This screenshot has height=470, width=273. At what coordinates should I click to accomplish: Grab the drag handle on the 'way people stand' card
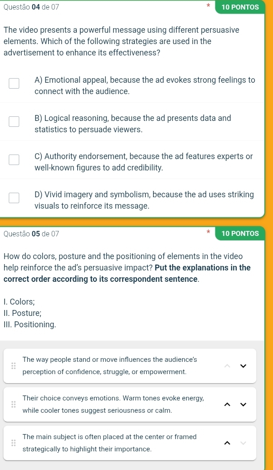pos(13,366)
